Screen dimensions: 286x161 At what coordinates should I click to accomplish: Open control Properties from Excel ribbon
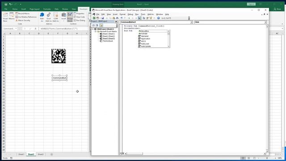coord(79,13)
